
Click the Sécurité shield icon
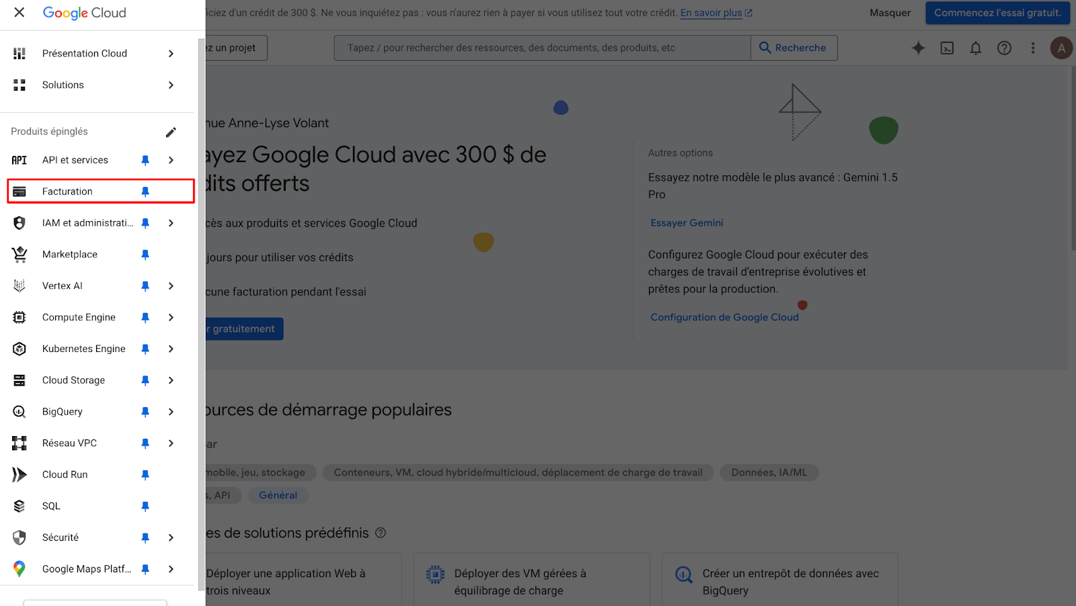click(20, 537)
